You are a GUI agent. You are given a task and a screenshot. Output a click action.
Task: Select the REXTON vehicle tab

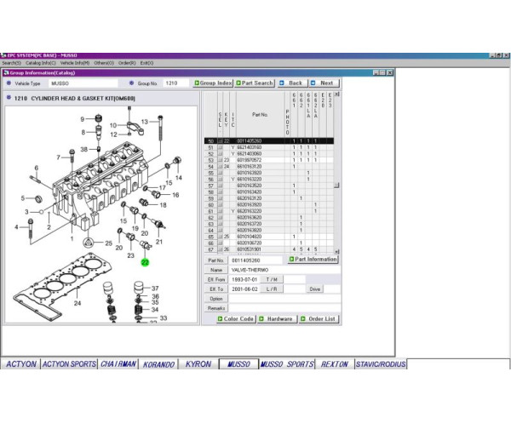334,364
